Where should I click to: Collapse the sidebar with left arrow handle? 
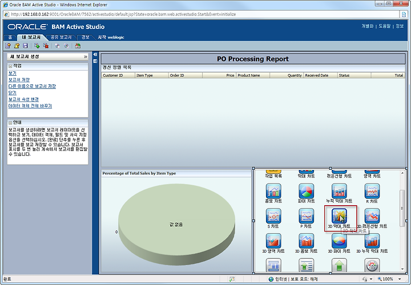[x=95, y=55]
